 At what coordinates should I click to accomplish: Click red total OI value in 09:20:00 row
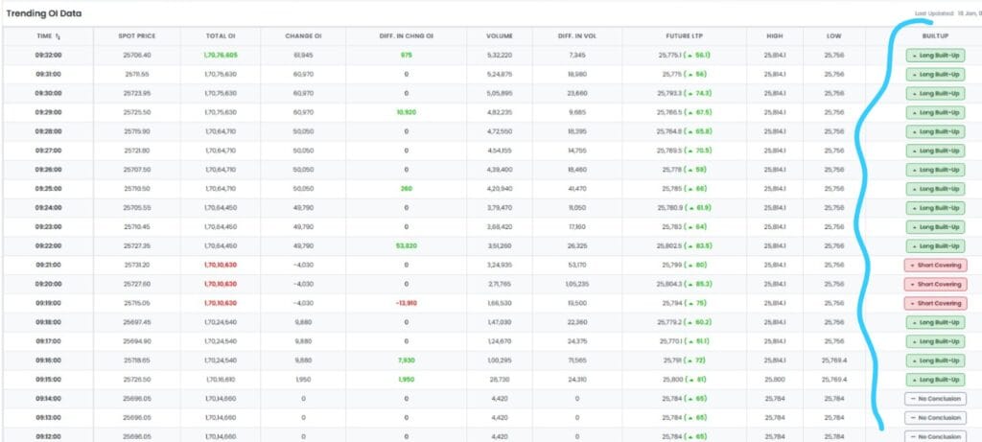[x=221, y=284]
